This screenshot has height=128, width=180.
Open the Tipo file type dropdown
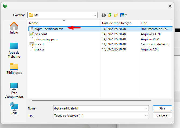(146, 115)
